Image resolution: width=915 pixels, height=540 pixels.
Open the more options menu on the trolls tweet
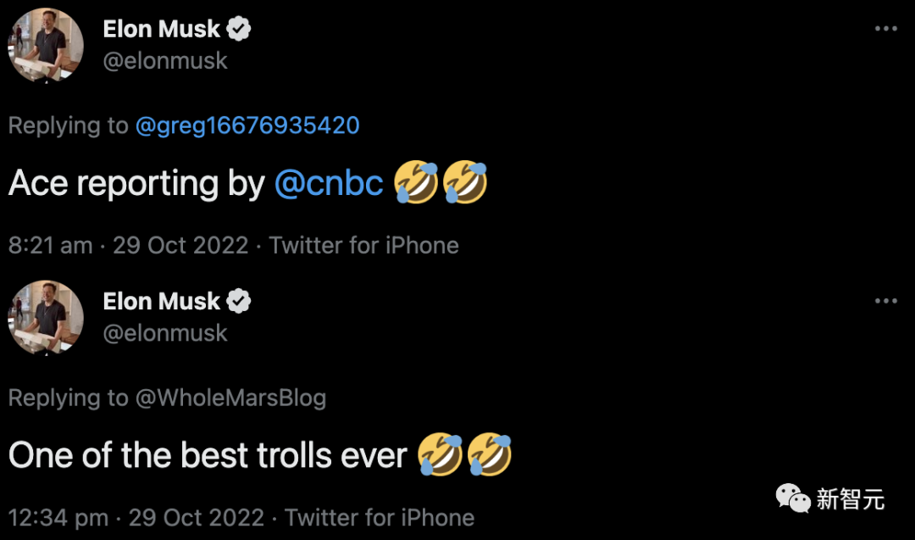pos(885,301)
